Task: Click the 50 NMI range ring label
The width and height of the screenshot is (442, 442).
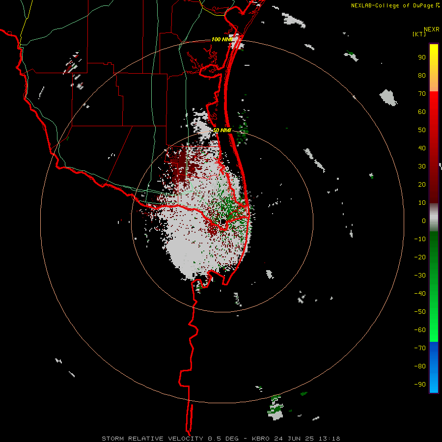Action: click(222, 130)
